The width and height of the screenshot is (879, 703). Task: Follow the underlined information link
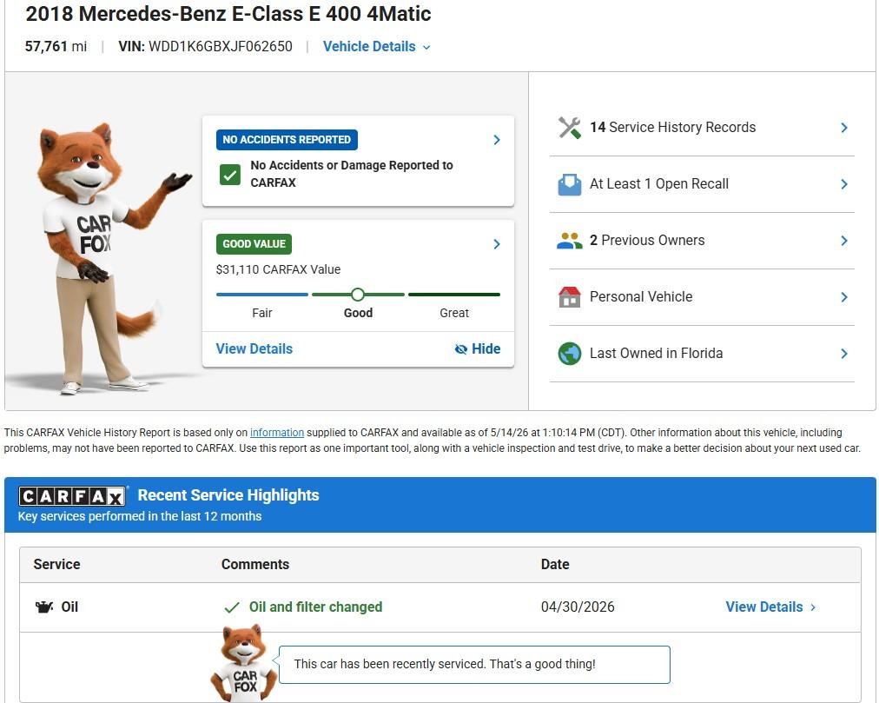tap(277, 433)
